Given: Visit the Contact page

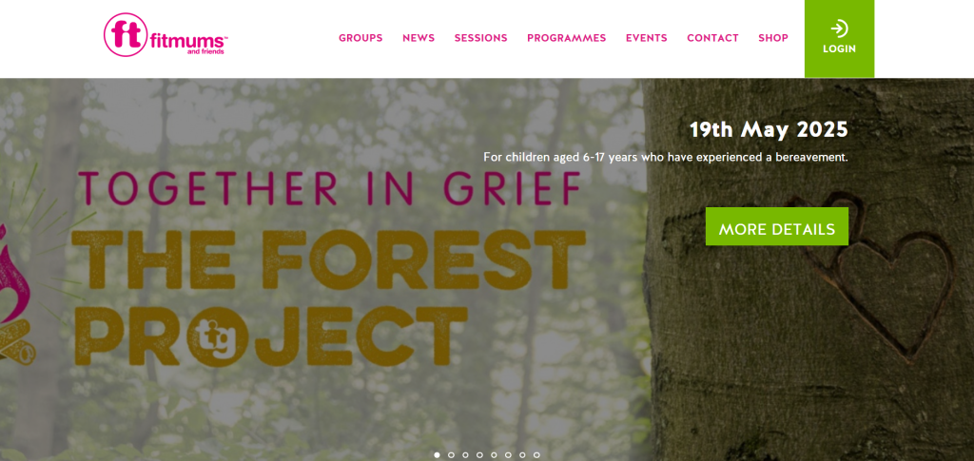Looking at the screenshot, I should tap(712, 38).
